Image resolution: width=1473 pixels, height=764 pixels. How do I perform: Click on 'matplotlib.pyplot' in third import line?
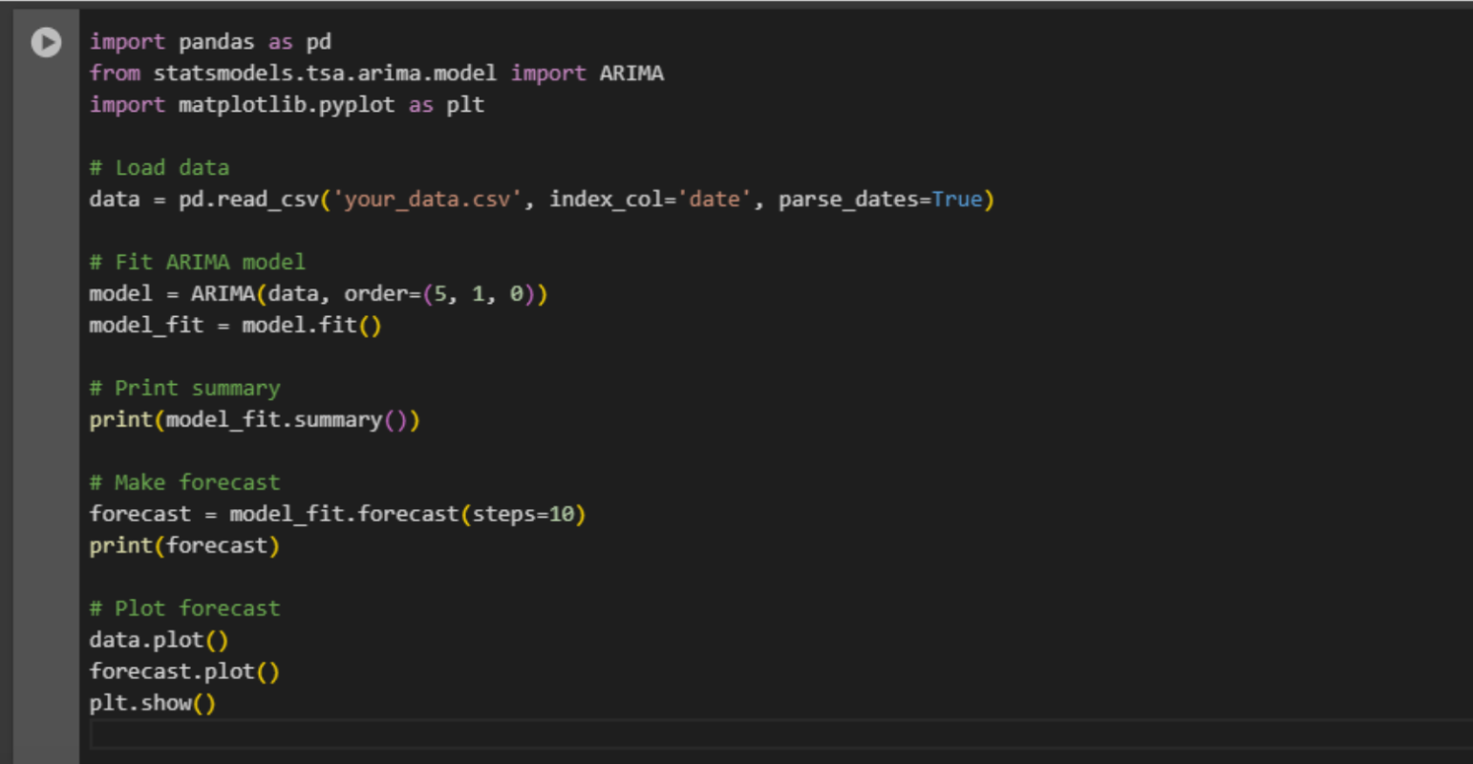[x=287, y=105]
